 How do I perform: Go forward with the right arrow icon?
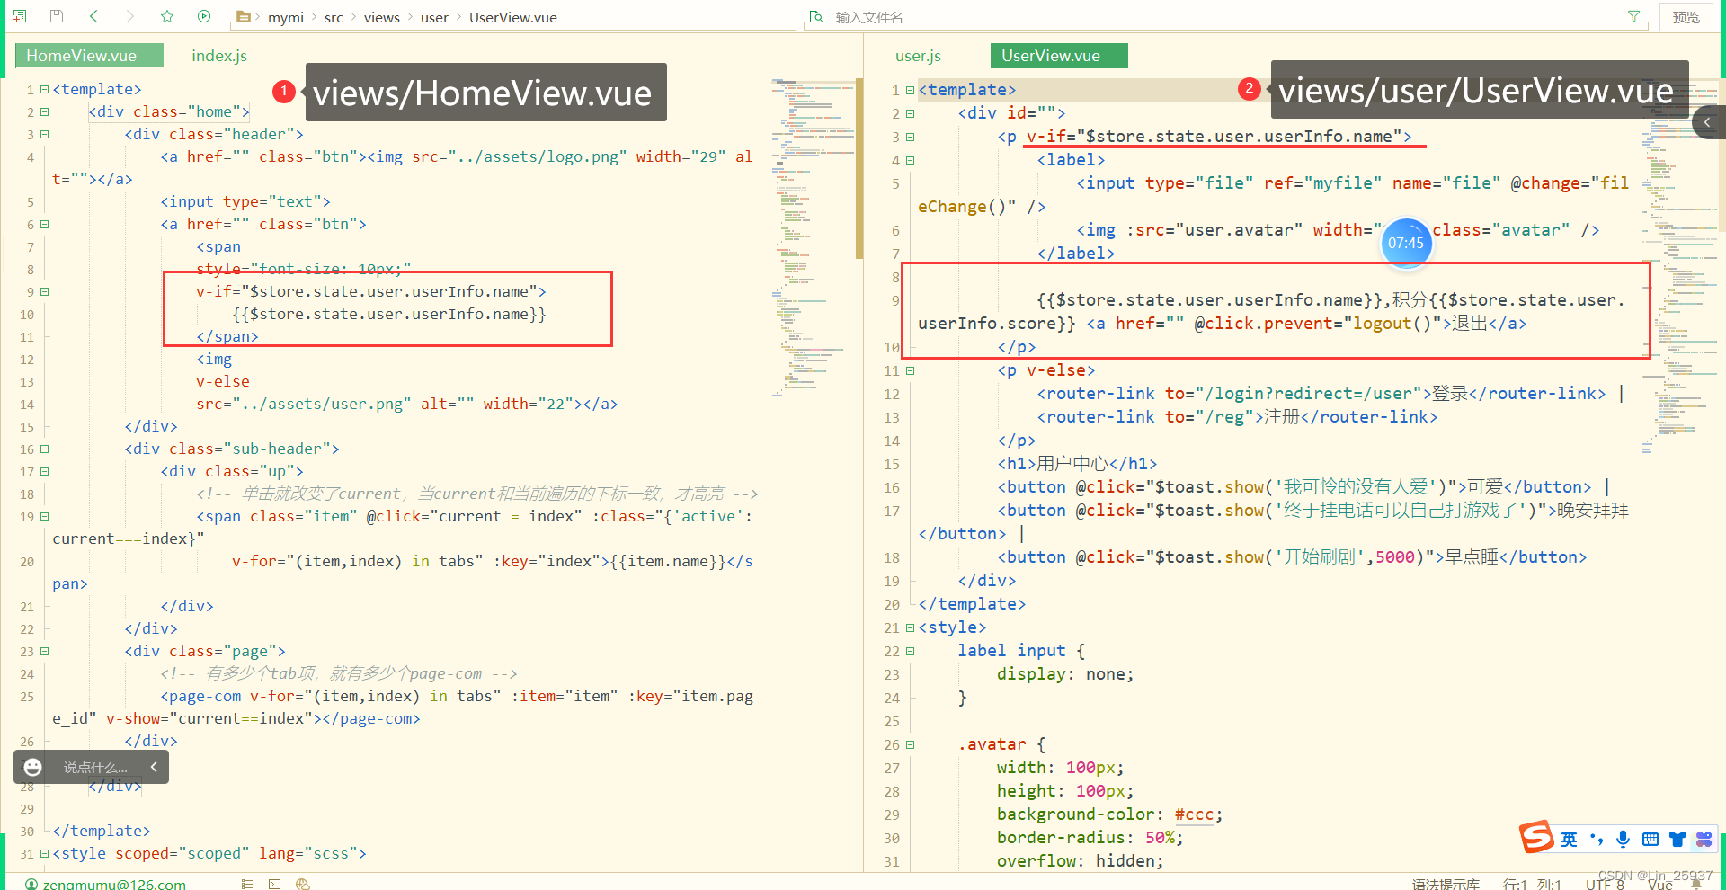pyautogui.click(x=130, y=16)
